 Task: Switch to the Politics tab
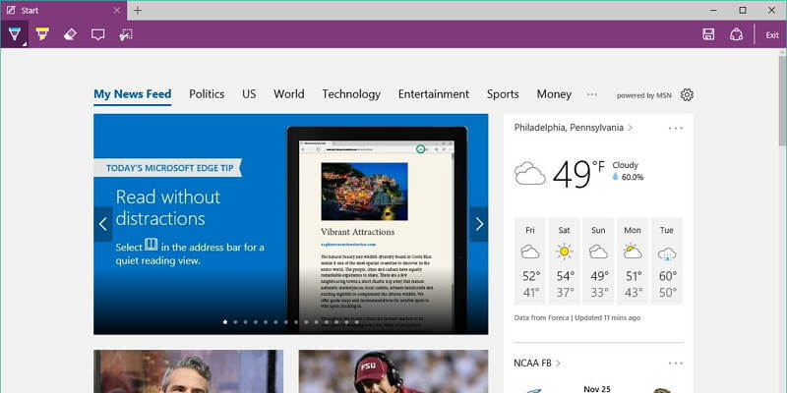point(207,94)
